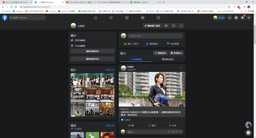Screen dimensions: 256x138
Task: Click the Share arrow button on post
Action: [173, 125]
